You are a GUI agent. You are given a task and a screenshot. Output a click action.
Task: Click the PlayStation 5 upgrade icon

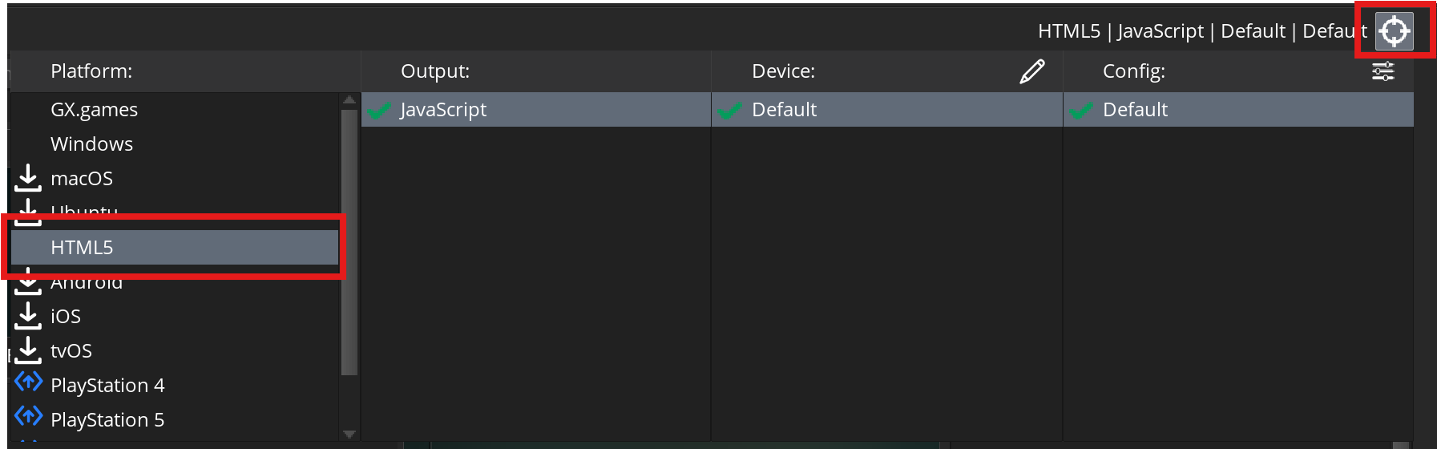pyautogui.click(x=28, y=417)
